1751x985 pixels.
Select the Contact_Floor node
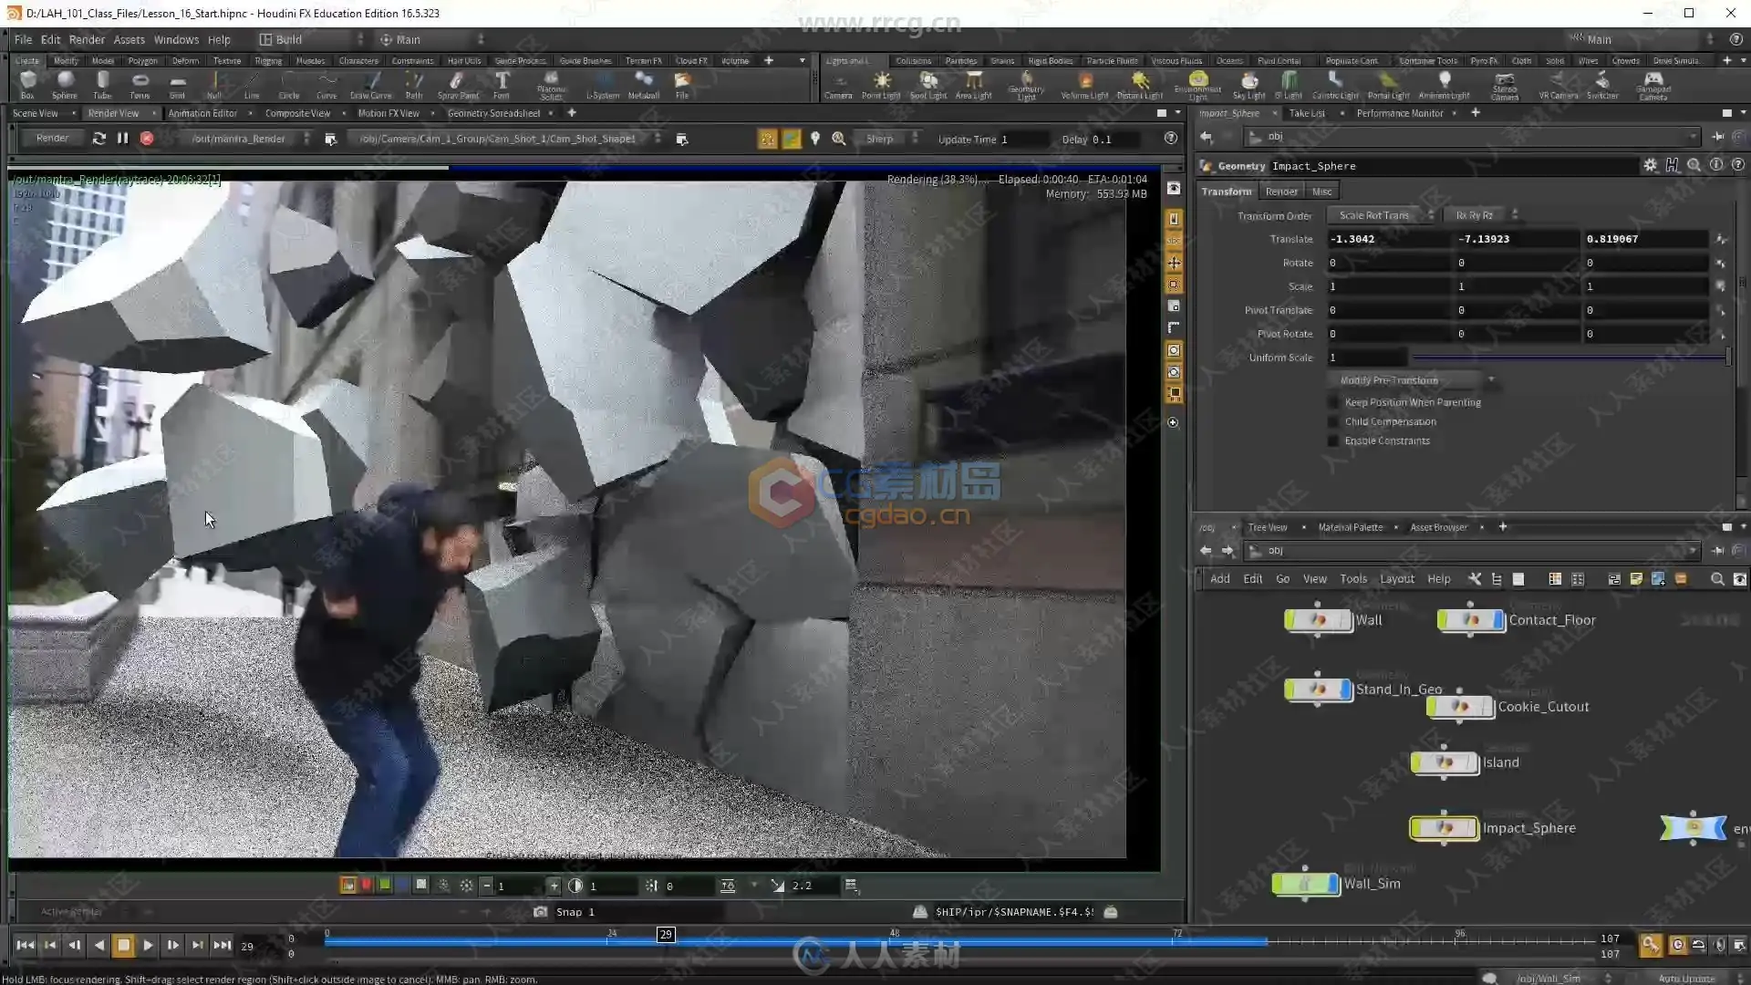click(x=1471, y=620)
